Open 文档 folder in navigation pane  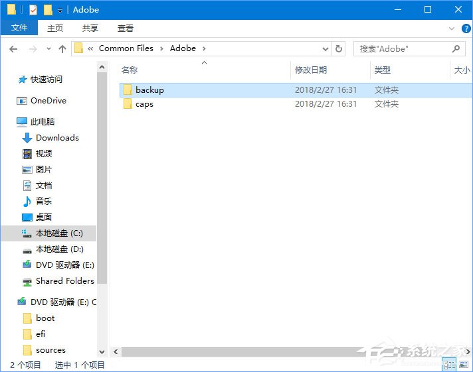(x=44, y=186)
